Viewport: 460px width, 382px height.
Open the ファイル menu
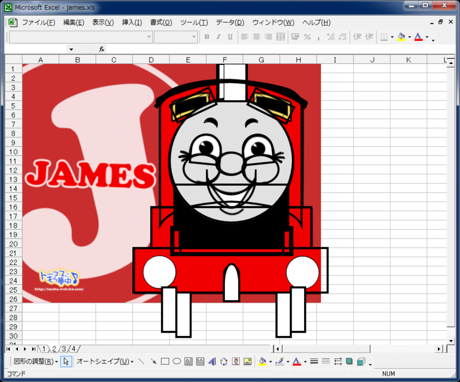coord(39,22)
